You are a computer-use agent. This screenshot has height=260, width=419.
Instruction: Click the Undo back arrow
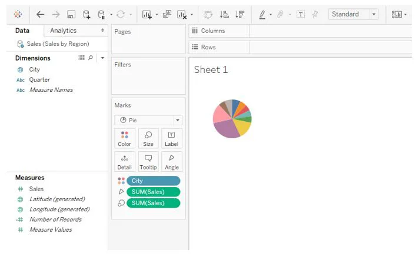click(41, 14)
